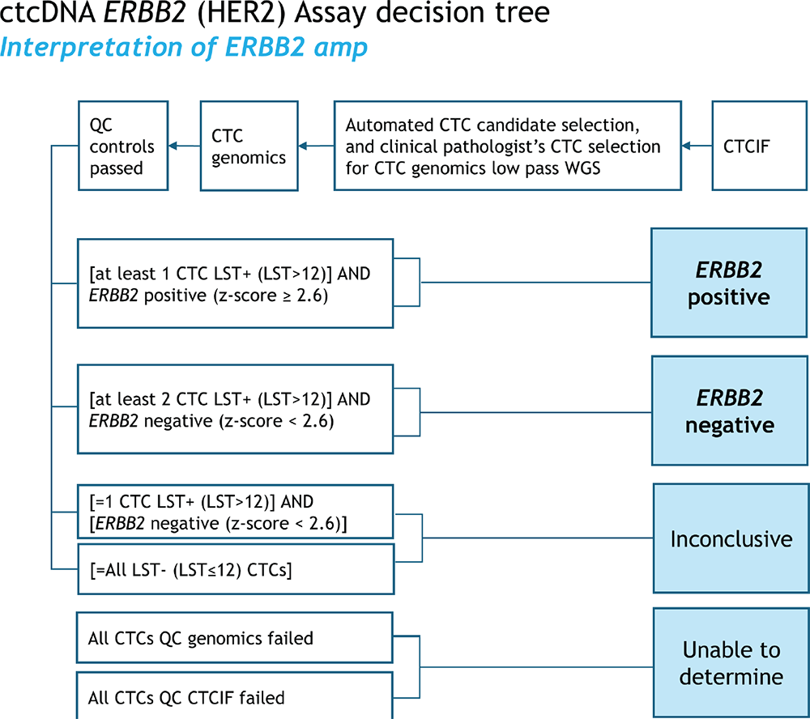810x719 pixels.
Task: Select the '=1 CTC LST+' condition box
Action: pos(235,513)
